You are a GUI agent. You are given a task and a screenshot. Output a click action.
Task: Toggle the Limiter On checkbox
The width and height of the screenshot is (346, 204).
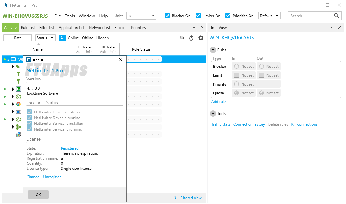198,16
